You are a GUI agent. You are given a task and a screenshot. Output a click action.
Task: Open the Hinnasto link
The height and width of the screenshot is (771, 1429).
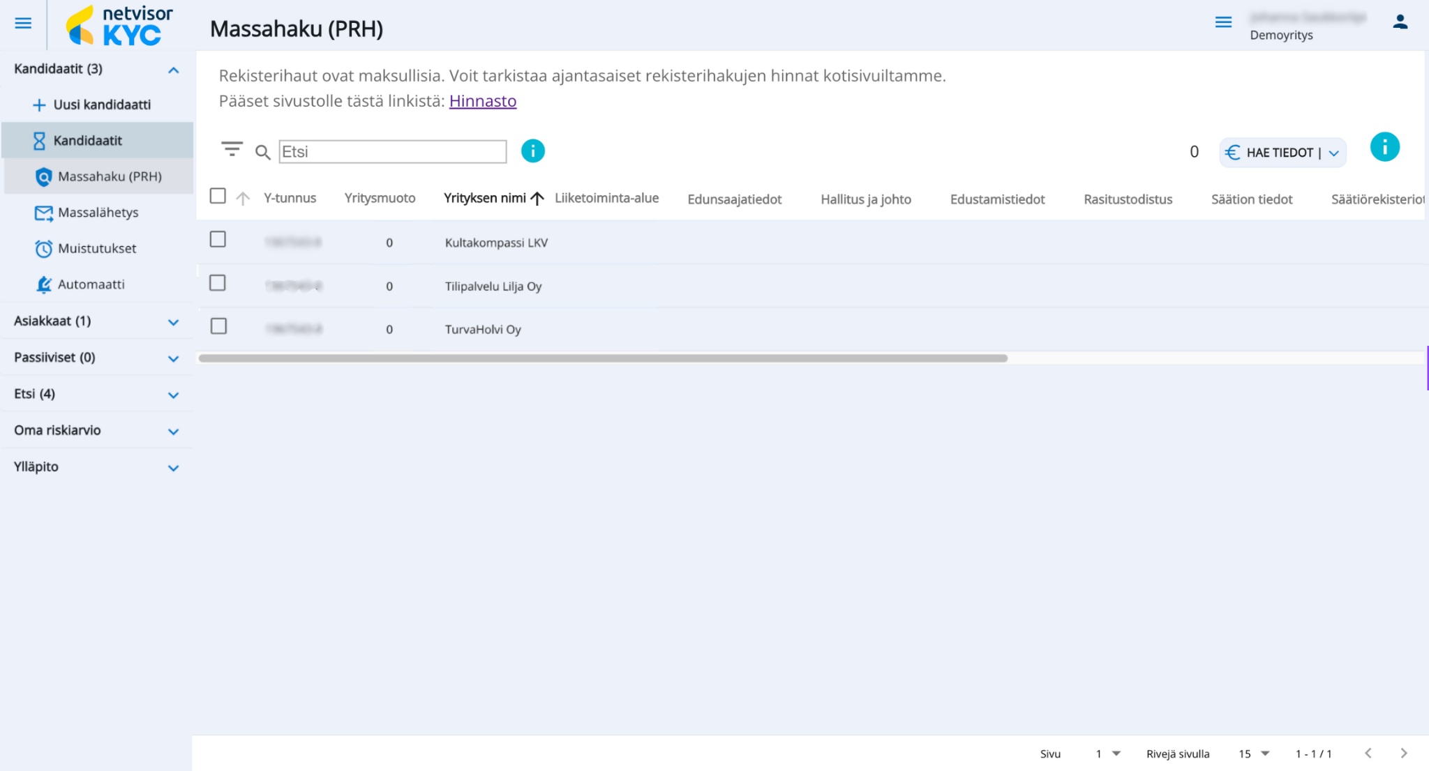[482, 101]
